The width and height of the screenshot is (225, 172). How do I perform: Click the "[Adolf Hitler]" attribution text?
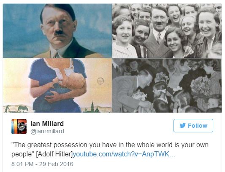coord(54,154)
